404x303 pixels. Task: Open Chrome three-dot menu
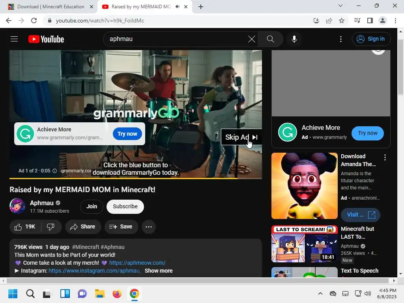click(x=395, y=21)
